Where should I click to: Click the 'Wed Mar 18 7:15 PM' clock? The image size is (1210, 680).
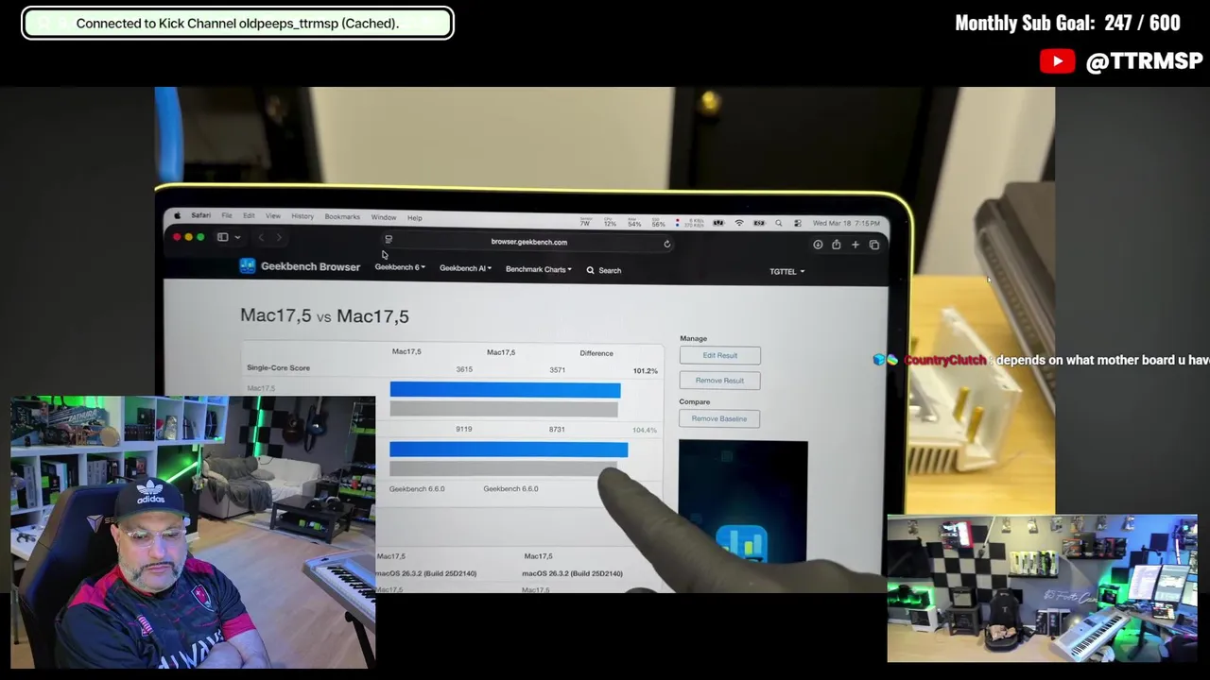tap(846, 223)
